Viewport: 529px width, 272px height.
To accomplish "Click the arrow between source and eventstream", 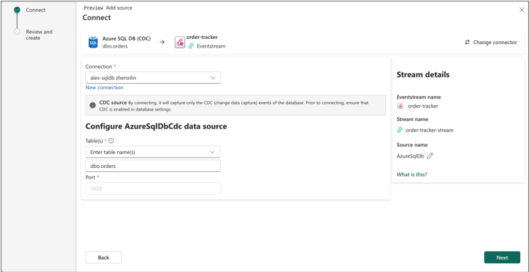I will (x=162, y=42).
